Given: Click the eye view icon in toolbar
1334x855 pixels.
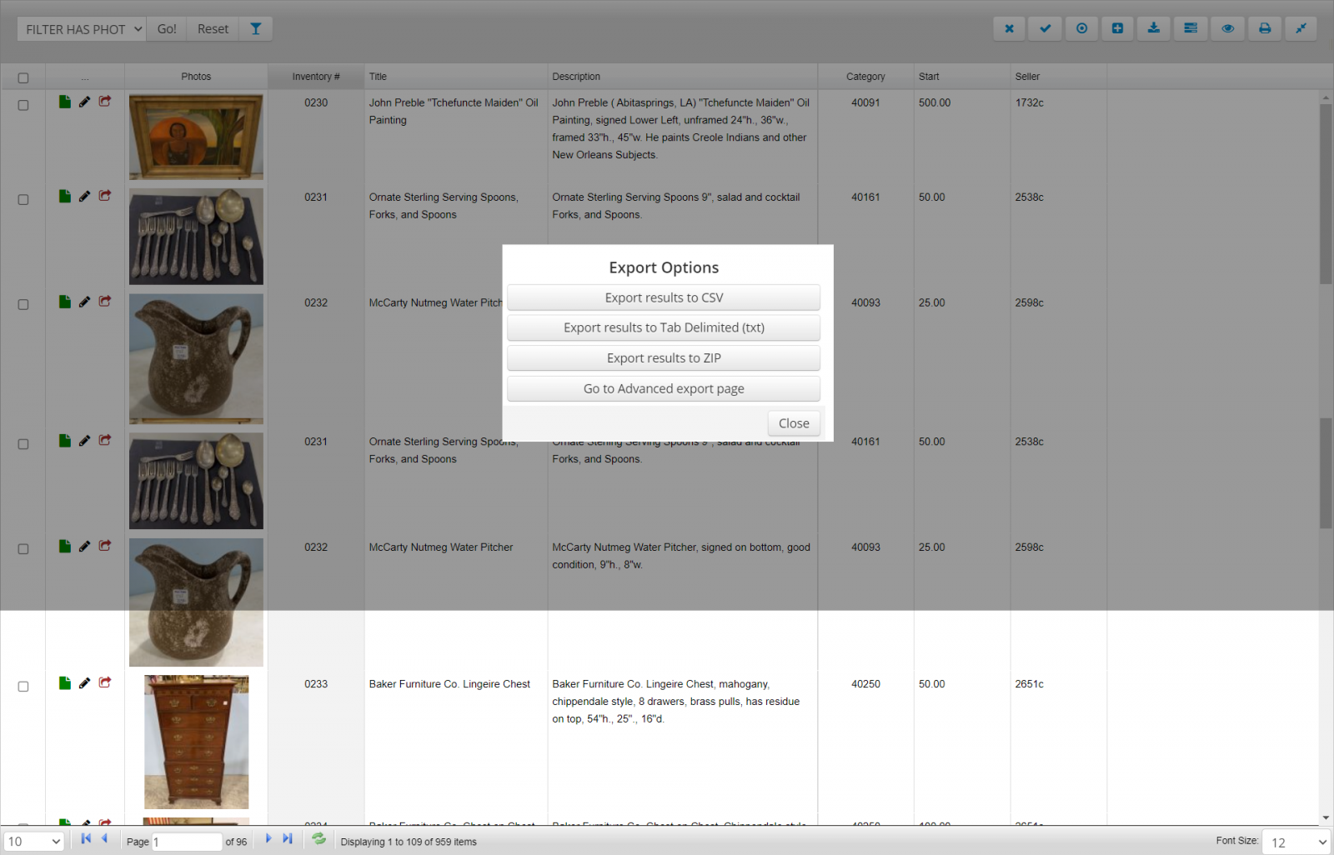Looking at the screenshot, I should click(1227, 28).
